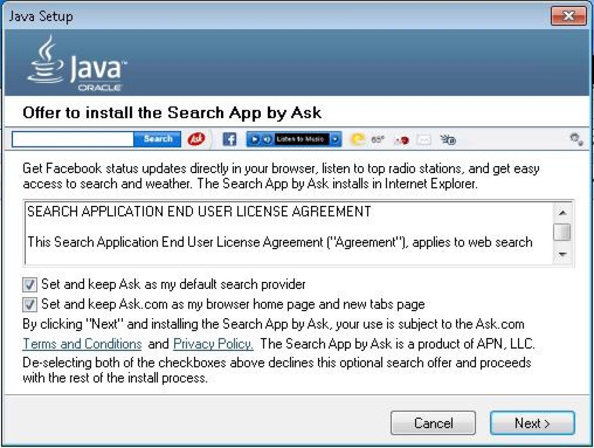Click the Ask logo icon in toolbar

point(196,139)
